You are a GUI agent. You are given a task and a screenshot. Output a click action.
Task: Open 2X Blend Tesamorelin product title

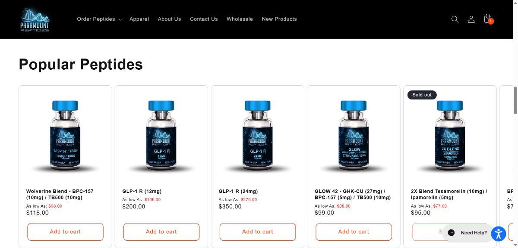tap(449, 194)
